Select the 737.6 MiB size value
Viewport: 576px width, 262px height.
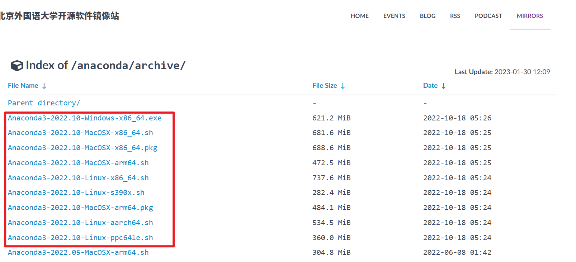[x=331, y=178]
